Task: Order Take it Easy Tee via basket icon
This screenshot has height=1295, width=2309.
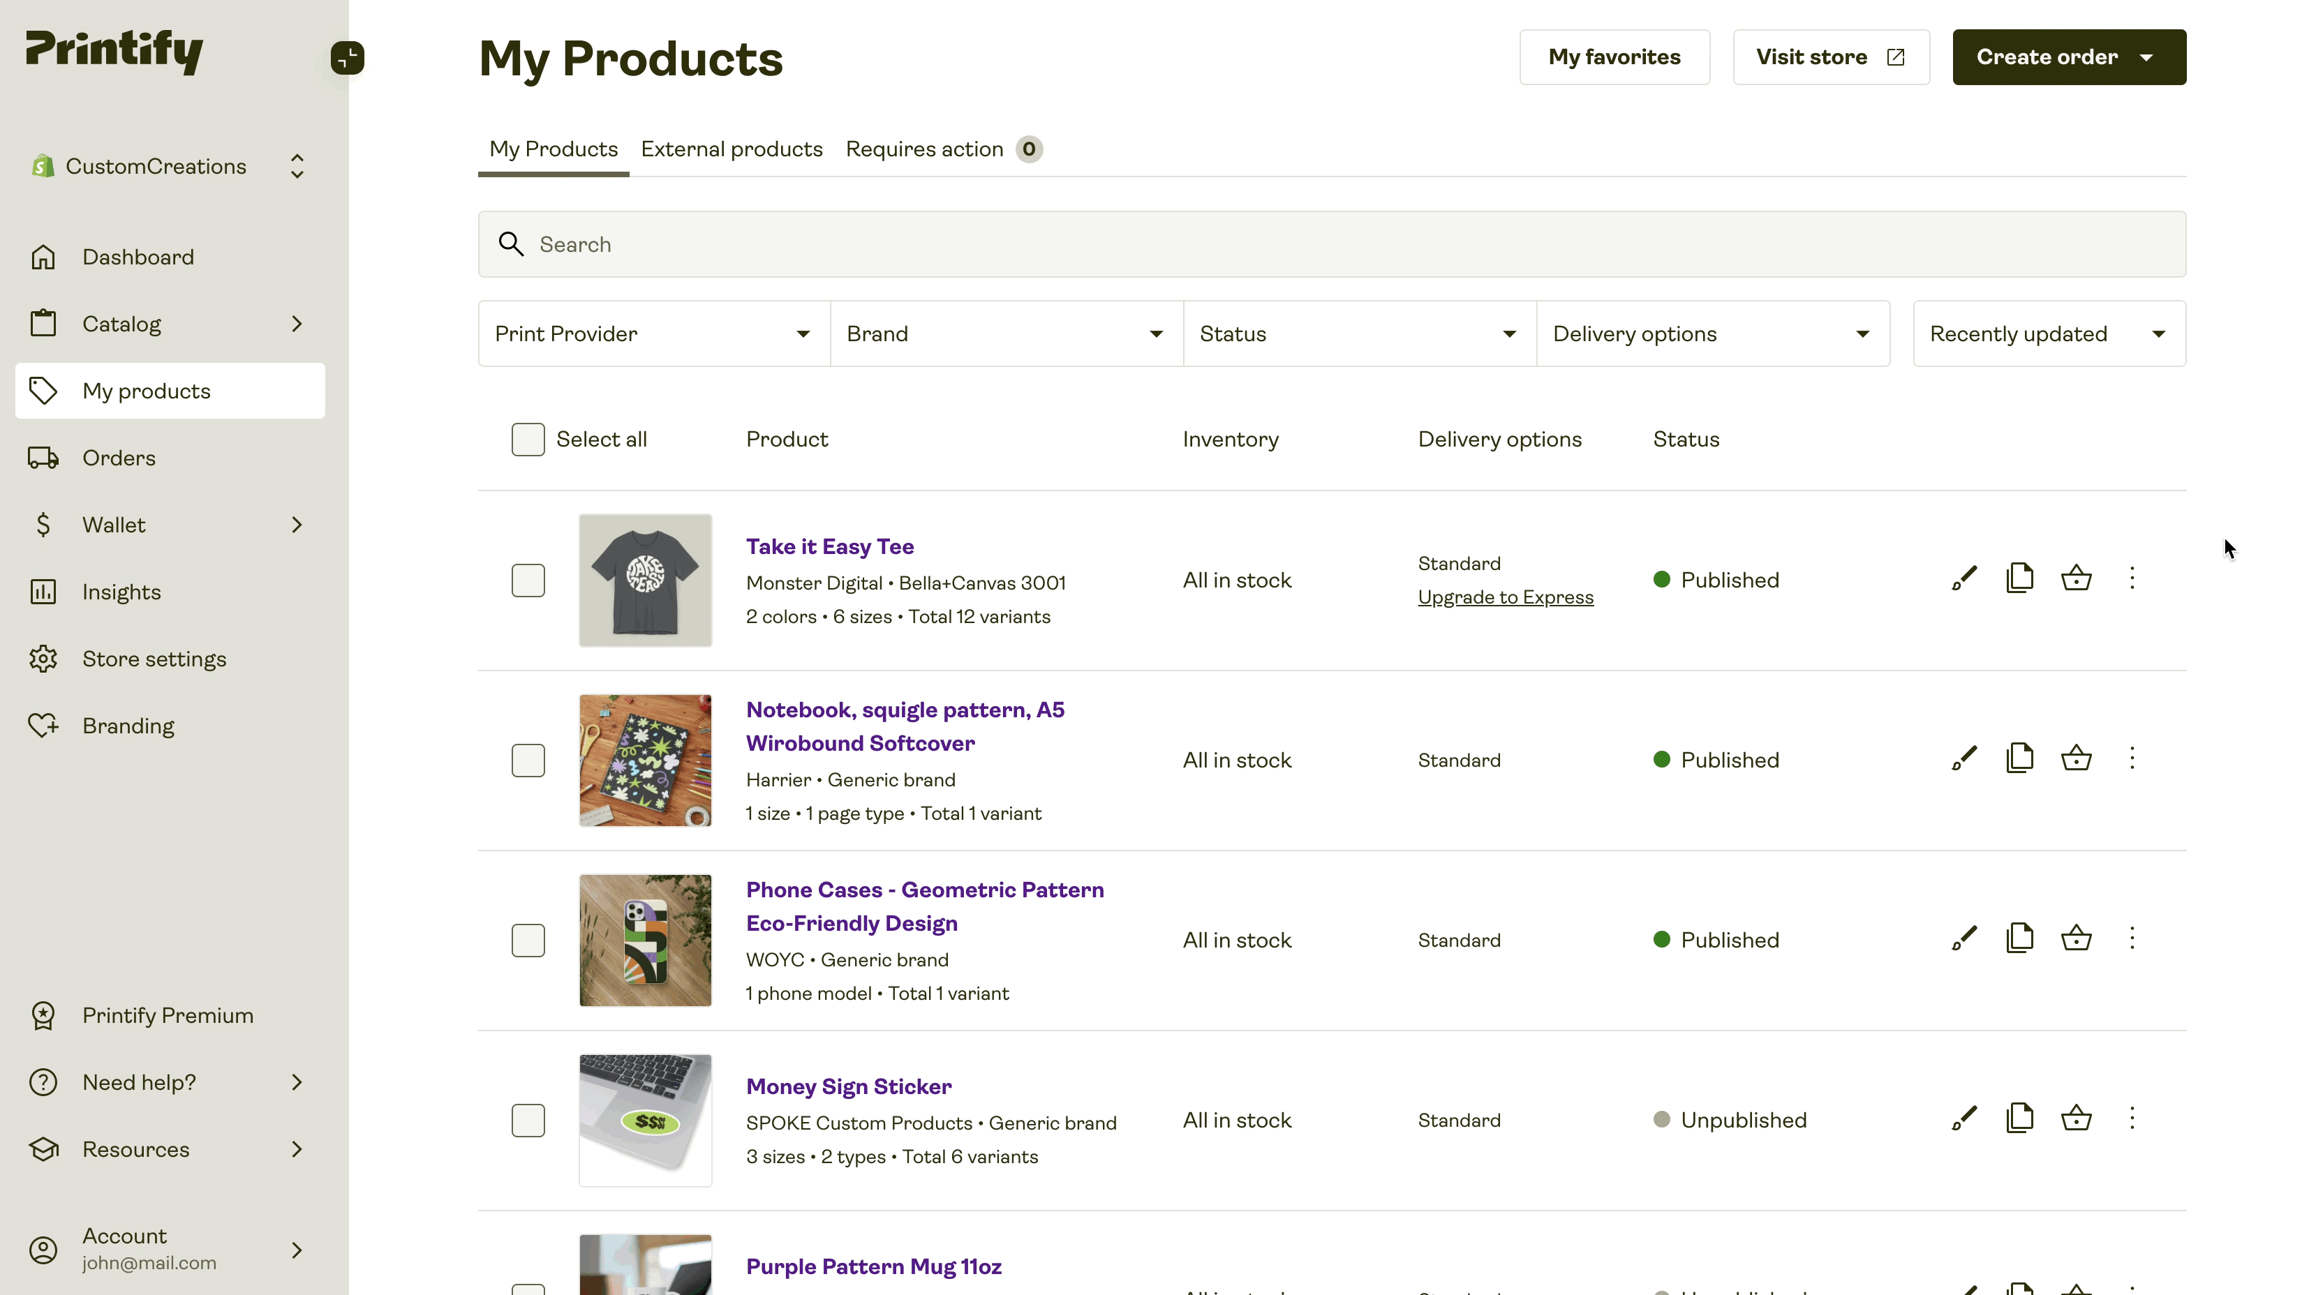Action: pos(2076,579)
